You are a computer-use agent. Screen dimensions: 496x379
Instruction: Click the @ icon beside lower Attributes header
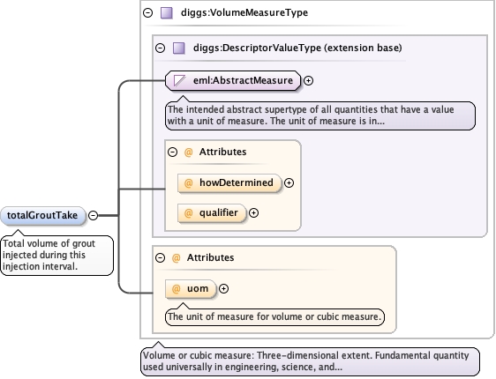(176, 257)
